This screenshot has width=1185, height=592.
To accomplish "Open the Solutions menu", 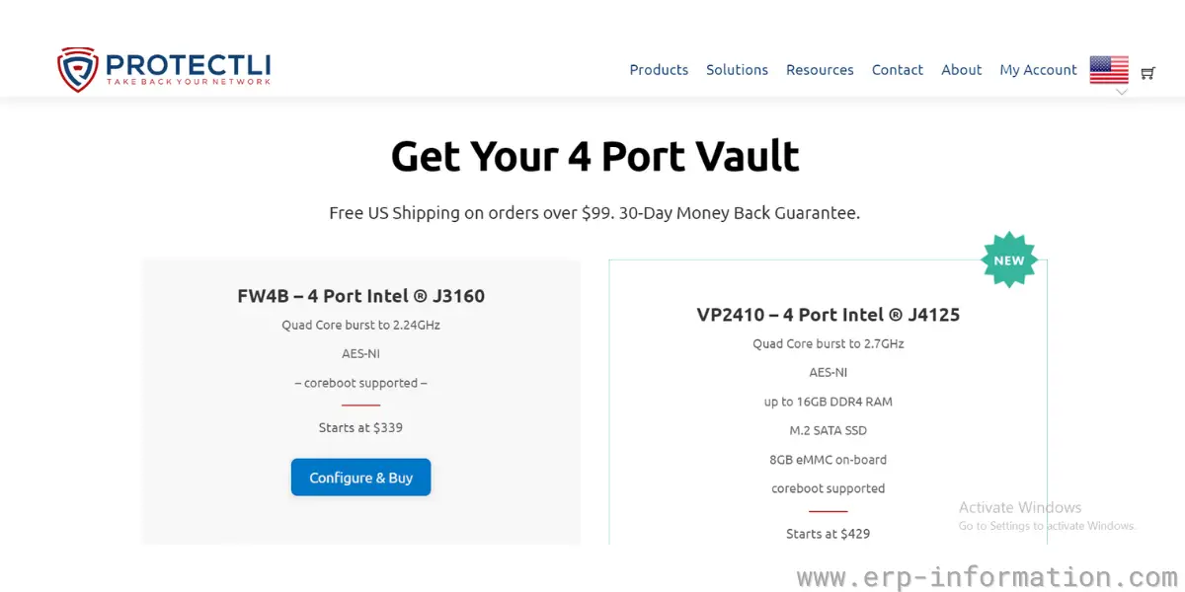I will click(x=737, y=70).
